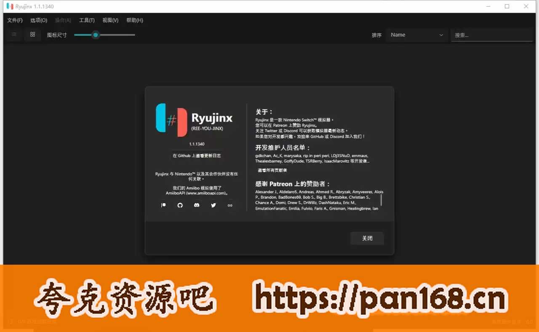Open the Twitter bird icon link
Image resolution: width=539 pixels, height=332 pixels.
pyautogui.click(x=213, y=205)
